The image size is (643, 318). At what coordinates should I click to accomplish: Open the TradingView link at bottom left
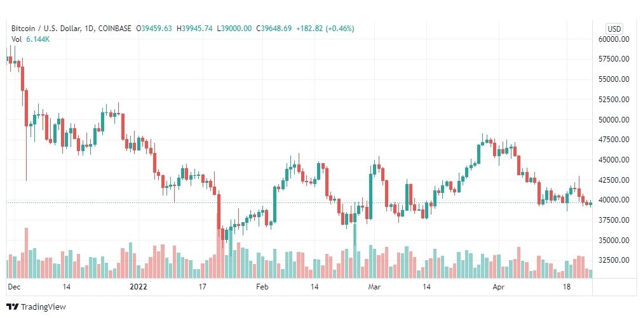click(36, 307)
